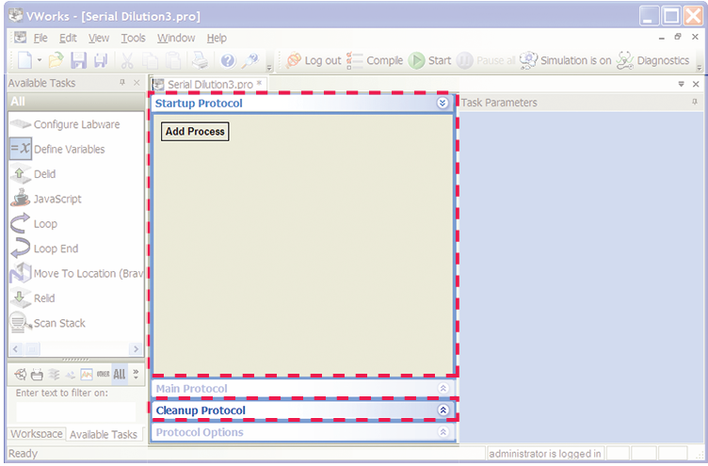Toggle the All task category filter
The image size is (708, 466).
coord(119,374)
